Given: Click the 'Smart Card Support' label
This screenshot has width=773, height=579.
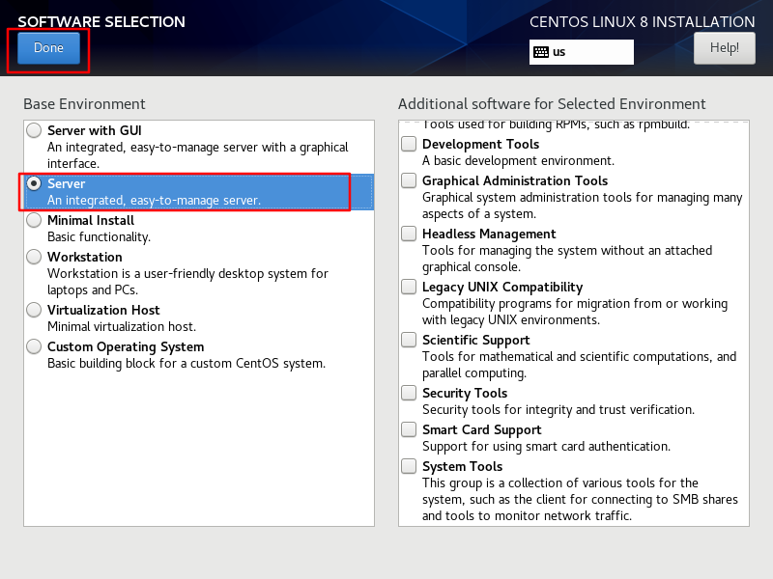Looking at the screenshot, I should coord(481,429).
